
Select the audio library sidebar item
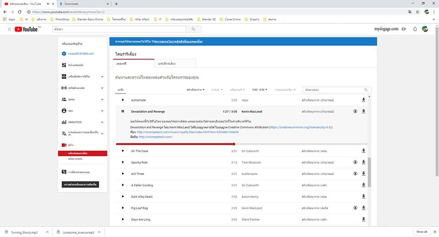(x=83, y=153)
